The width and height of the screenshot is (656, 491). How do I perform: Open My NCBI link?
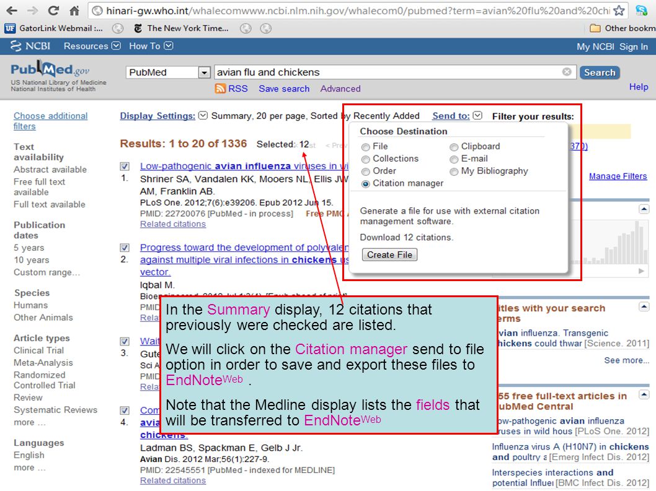[x=595, y=47]
